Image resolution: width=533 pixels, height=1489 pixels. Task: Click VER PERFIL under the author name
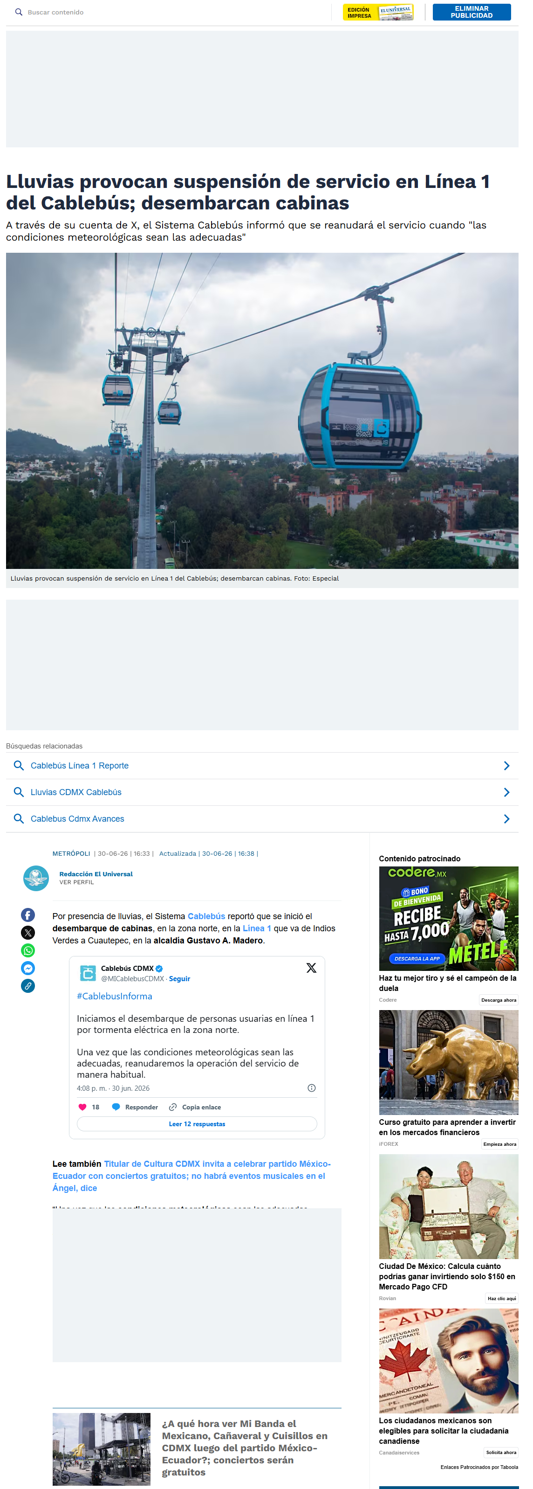(76, 882)
